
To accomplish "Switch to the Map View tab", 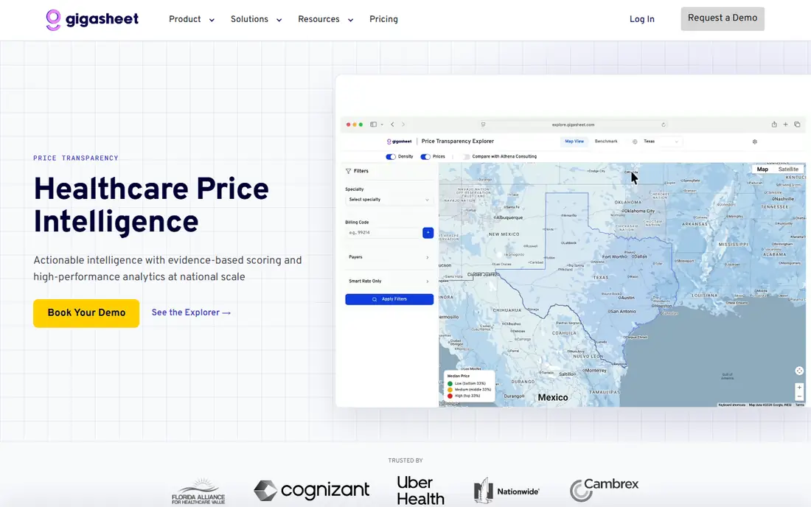I will tap(574, 141).
